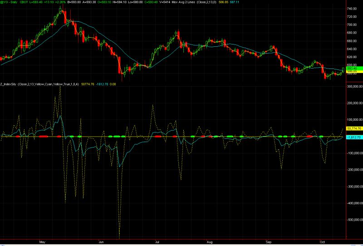Click the green 593.40 price marker on axis
Image resolution: width=363 pixels, height=246 pixels.
pos(354,69)
